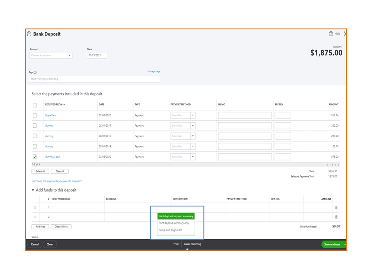Click the Save and new button

pyautogui.click(x=332, y=244)
